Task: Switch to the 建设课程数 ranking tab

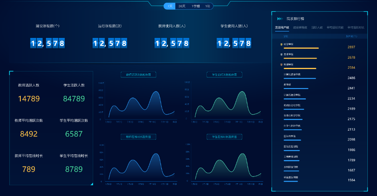Action: pyautogui.click(x=300, y=28)
